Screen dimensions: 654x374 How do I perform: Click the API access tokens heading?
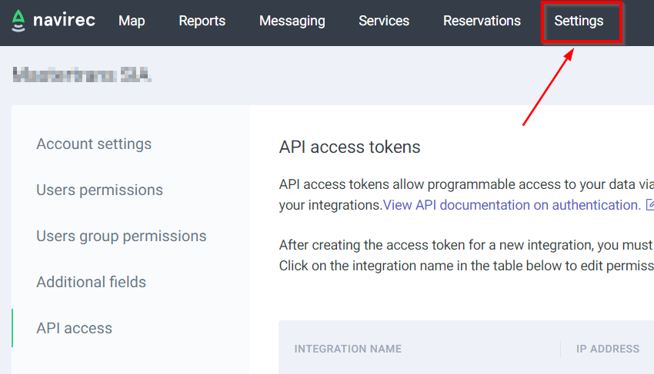click(x=349, y=147)
